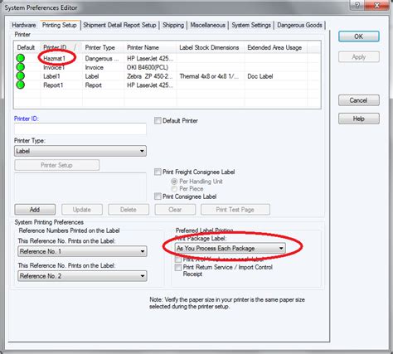Viewport: 393px width, 354px height.
Task: Click the green default indicator for Invoice1
Action: pos(21,67)
